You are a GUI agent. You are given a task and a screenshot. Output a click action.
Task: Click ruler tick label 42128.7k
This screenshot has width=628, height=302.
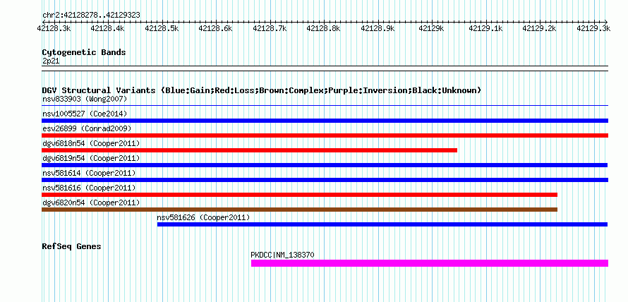click(270, 28)
